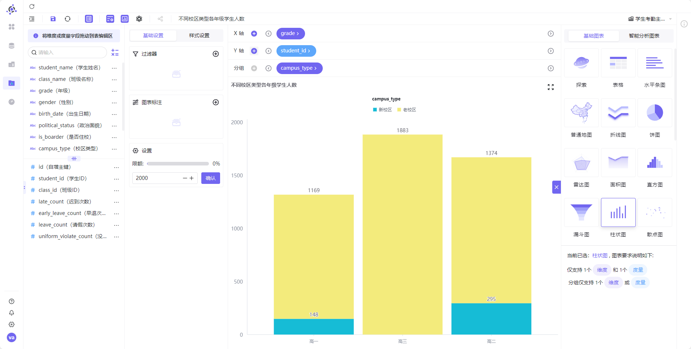Choose the radar chart (雷达图) icon

tap(581, 163)
